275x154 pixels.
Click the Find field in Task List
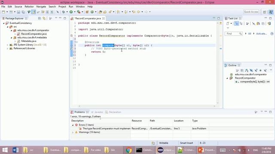pyautogui.click(x=233, y=33)
